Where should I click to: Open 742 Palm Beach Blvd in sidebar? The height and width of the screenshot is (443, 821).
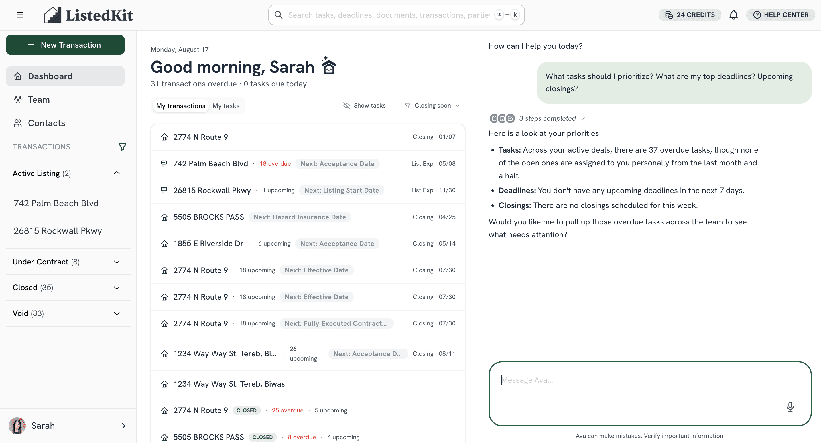(x=56, y=203)
